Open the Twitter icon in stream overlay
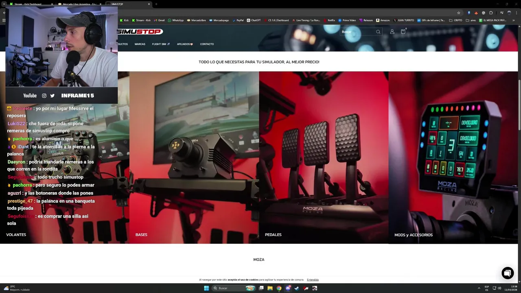The image size is (521, 293). pos(52,96)
